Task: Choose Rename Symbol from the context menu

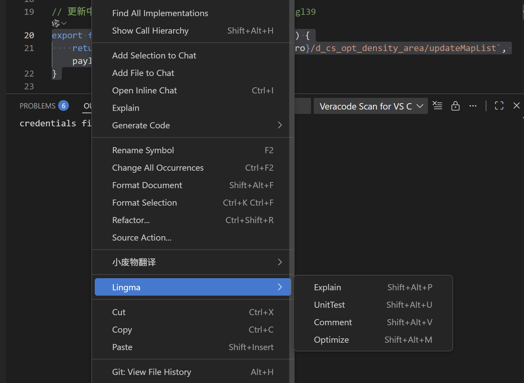Action: pos(193,150)
